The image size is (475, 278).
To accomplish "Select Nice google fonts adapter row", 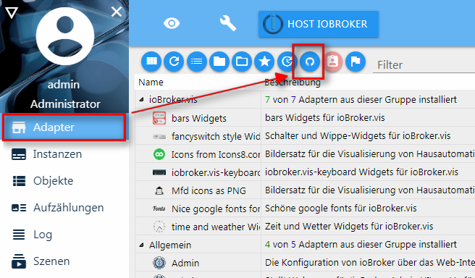I will (305, 208).
